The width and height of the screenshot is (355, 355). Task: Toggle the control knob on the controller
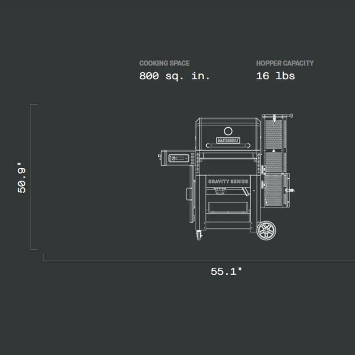coord(173,158)
